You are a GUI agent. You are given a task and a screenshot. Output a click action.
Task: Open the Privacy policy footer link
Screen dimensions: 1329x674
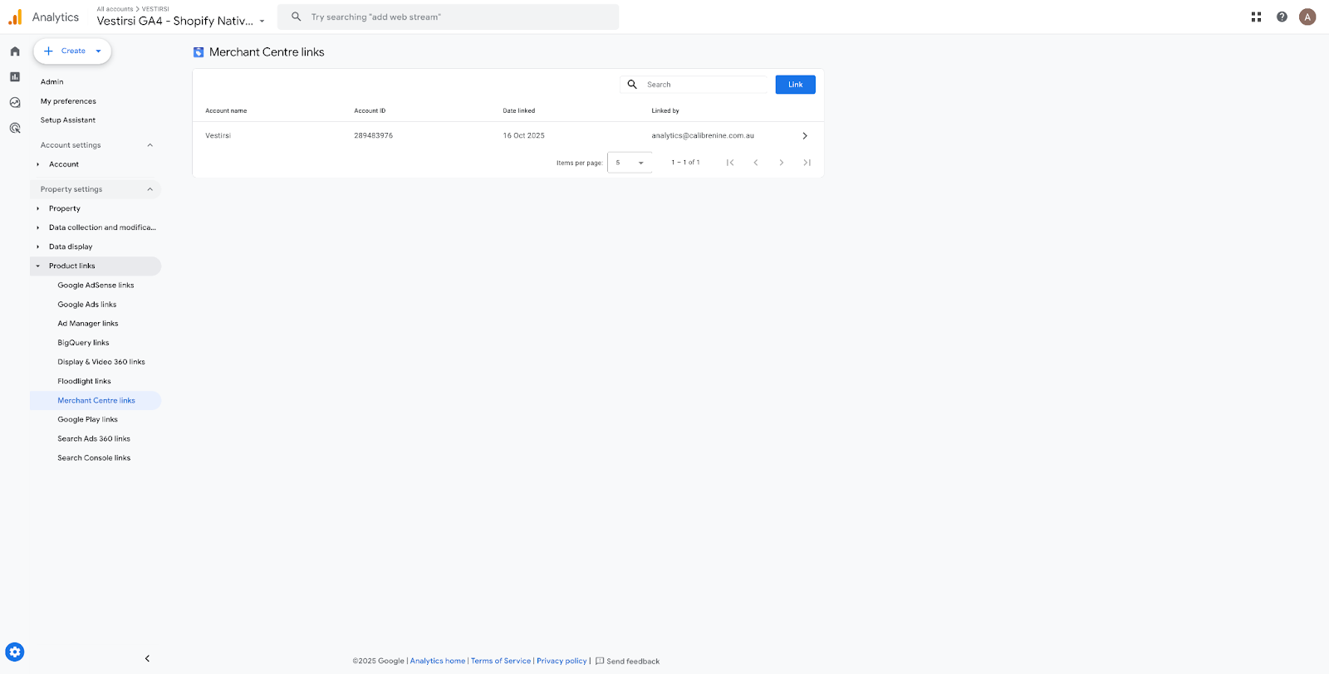click(x=562, y=661)
